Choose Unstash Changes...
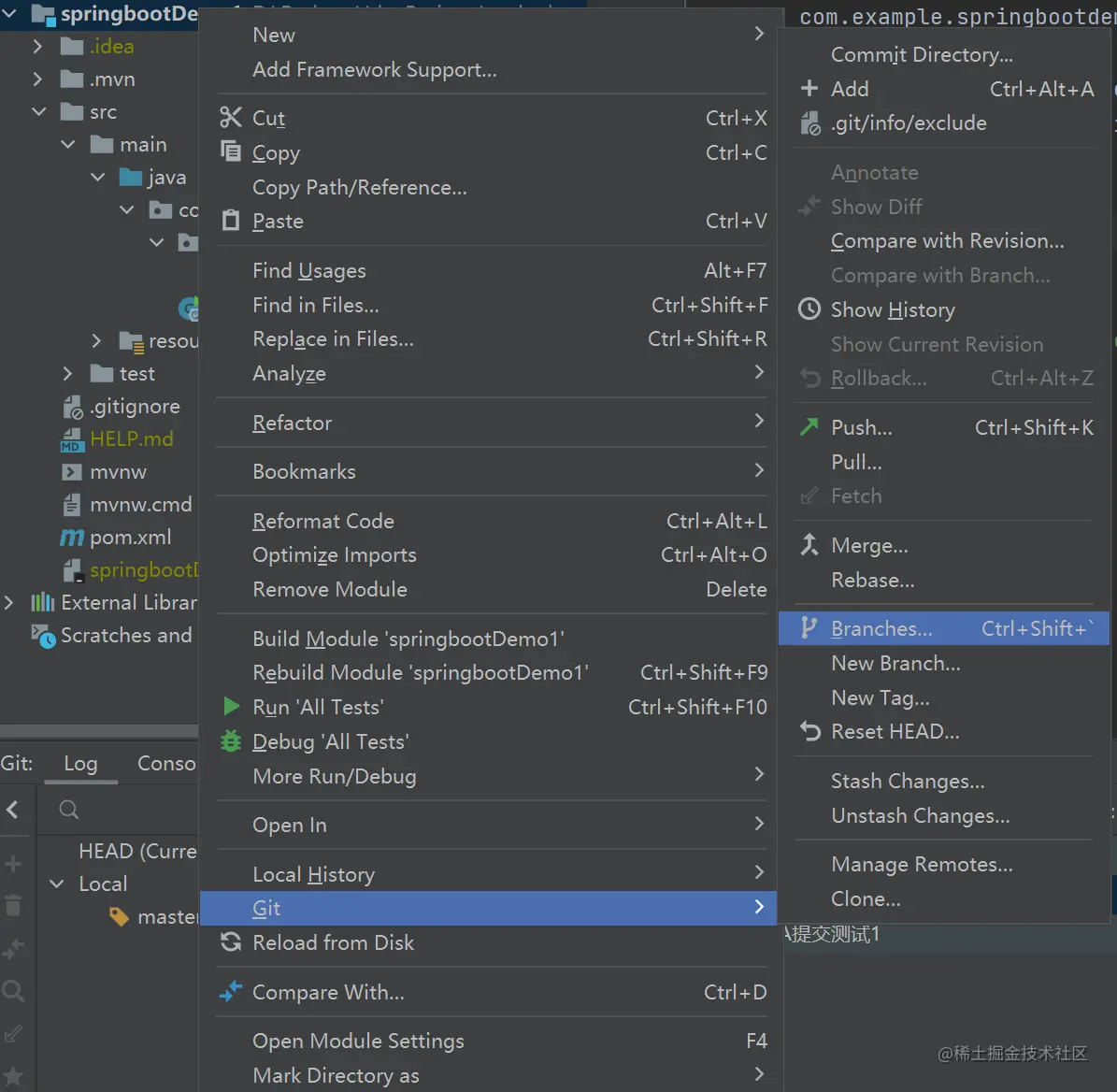Screen dimensions: 1117x1092 (x=943, y=815)
